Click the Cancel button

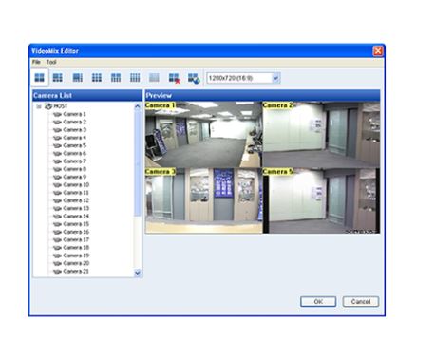[361, 301]
